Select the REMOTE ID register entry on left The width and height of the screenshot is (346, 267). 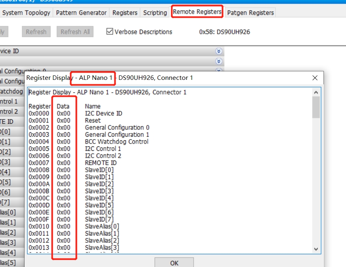coord(10,121)
